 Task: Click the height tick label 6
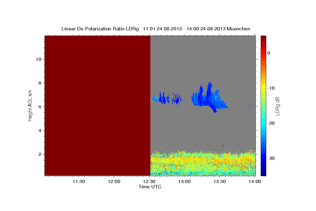tap(39, 107)
